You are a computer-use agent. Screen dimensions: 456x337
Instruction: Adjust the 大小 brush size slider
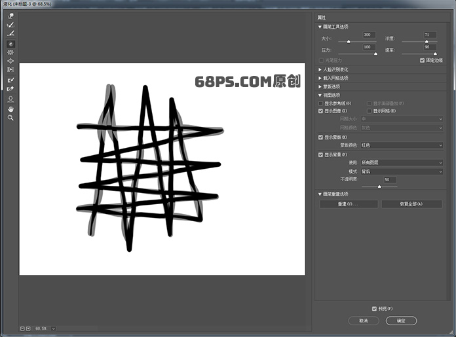coord(349,42)
